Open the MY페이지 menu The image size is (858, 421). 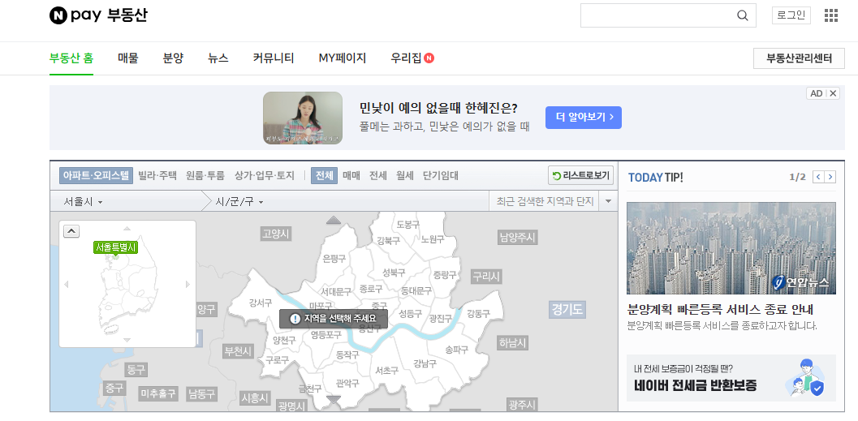tap(343, 58)
